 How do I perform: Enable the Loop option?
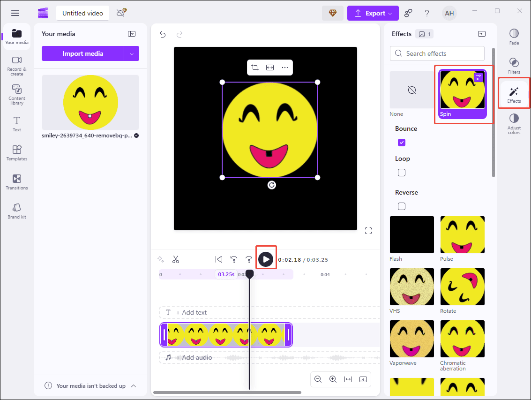pos(402,172)
